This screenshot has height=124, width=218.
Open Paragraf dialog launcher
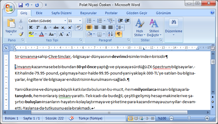(129, 40)
